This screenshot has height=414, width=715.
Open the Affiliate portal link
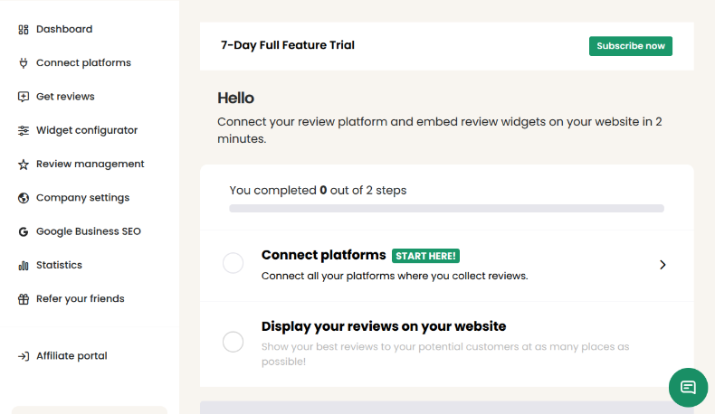tap(71, 356)
